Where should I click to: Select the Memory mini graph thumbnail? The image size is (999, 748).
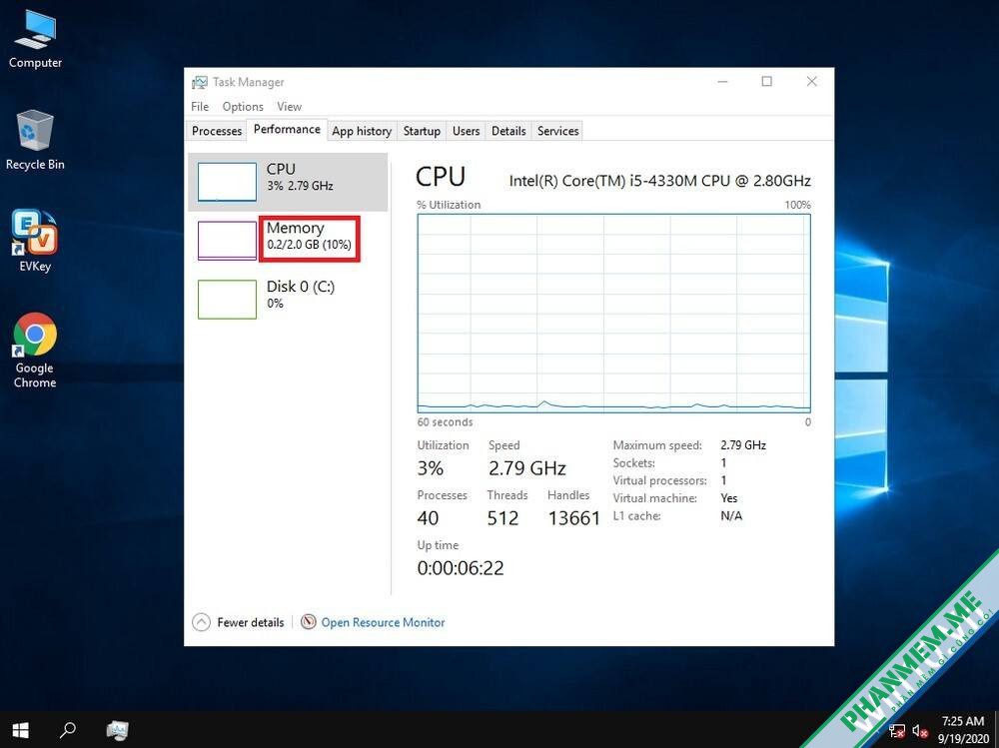click(x=227, y=241)
